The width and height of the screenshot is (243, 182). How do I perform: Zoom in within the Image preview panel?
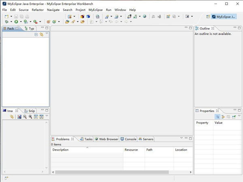(30, 117)
